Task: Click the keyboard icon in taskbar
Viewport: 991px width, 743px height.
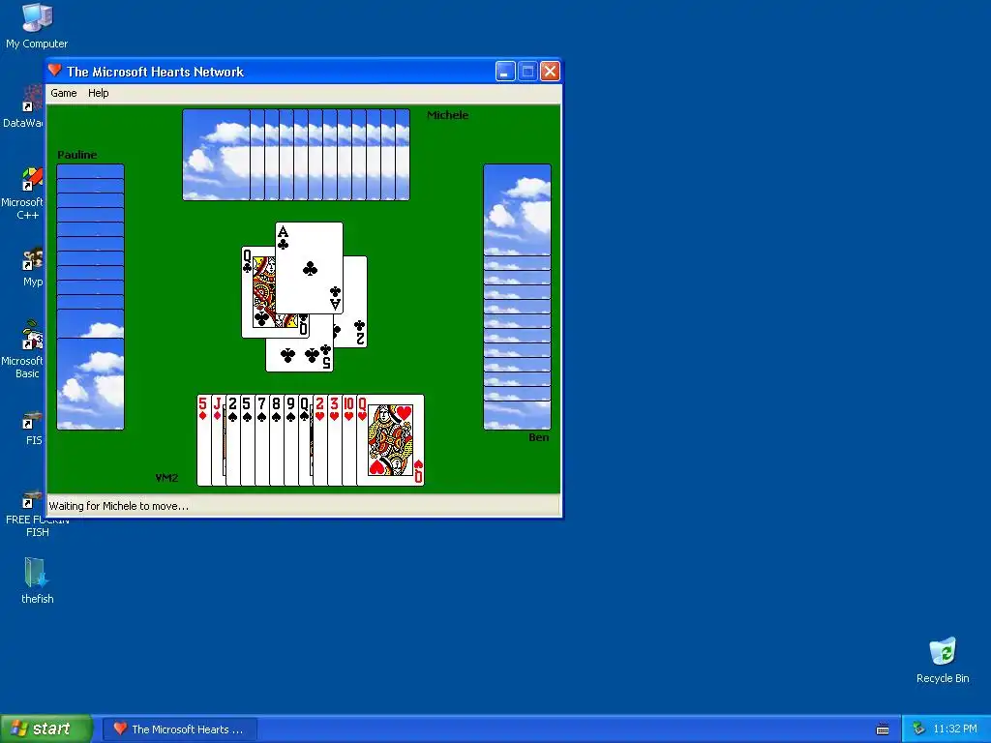Action: point(883,729)
